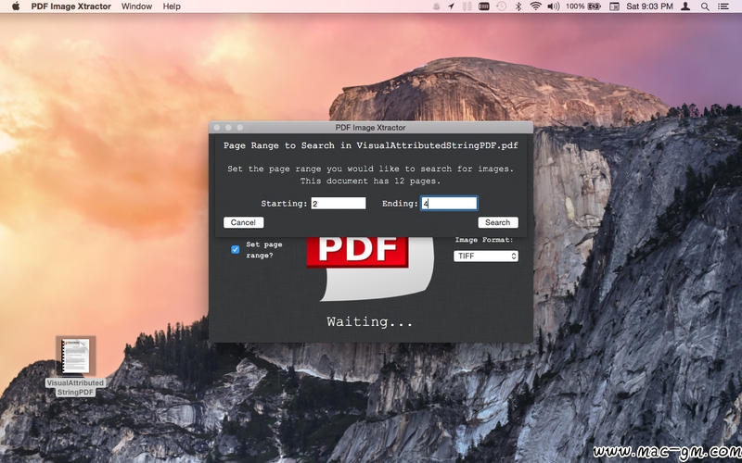Click the keyboard viewer menu bar icon
This screenshot has width=742, height=463.
[483, 6]
